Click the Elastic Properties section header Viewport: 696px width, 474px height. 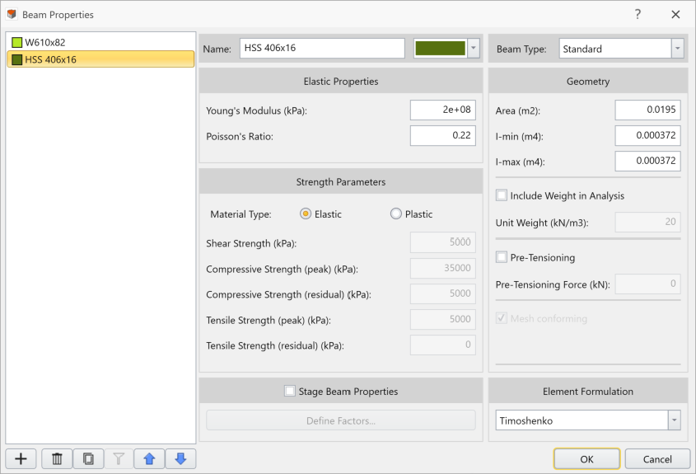(341, 82)
